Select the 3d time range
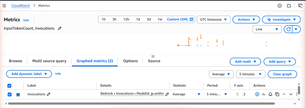 click(x=149, y=19)
